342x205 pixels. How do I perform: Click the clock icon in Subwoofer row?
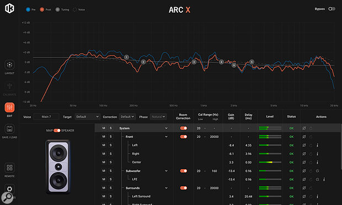[x=317, y=171]
